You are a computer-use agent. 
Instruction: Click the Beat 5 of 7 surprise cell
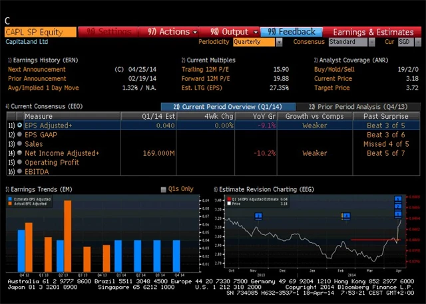click(x=386, y=153)
